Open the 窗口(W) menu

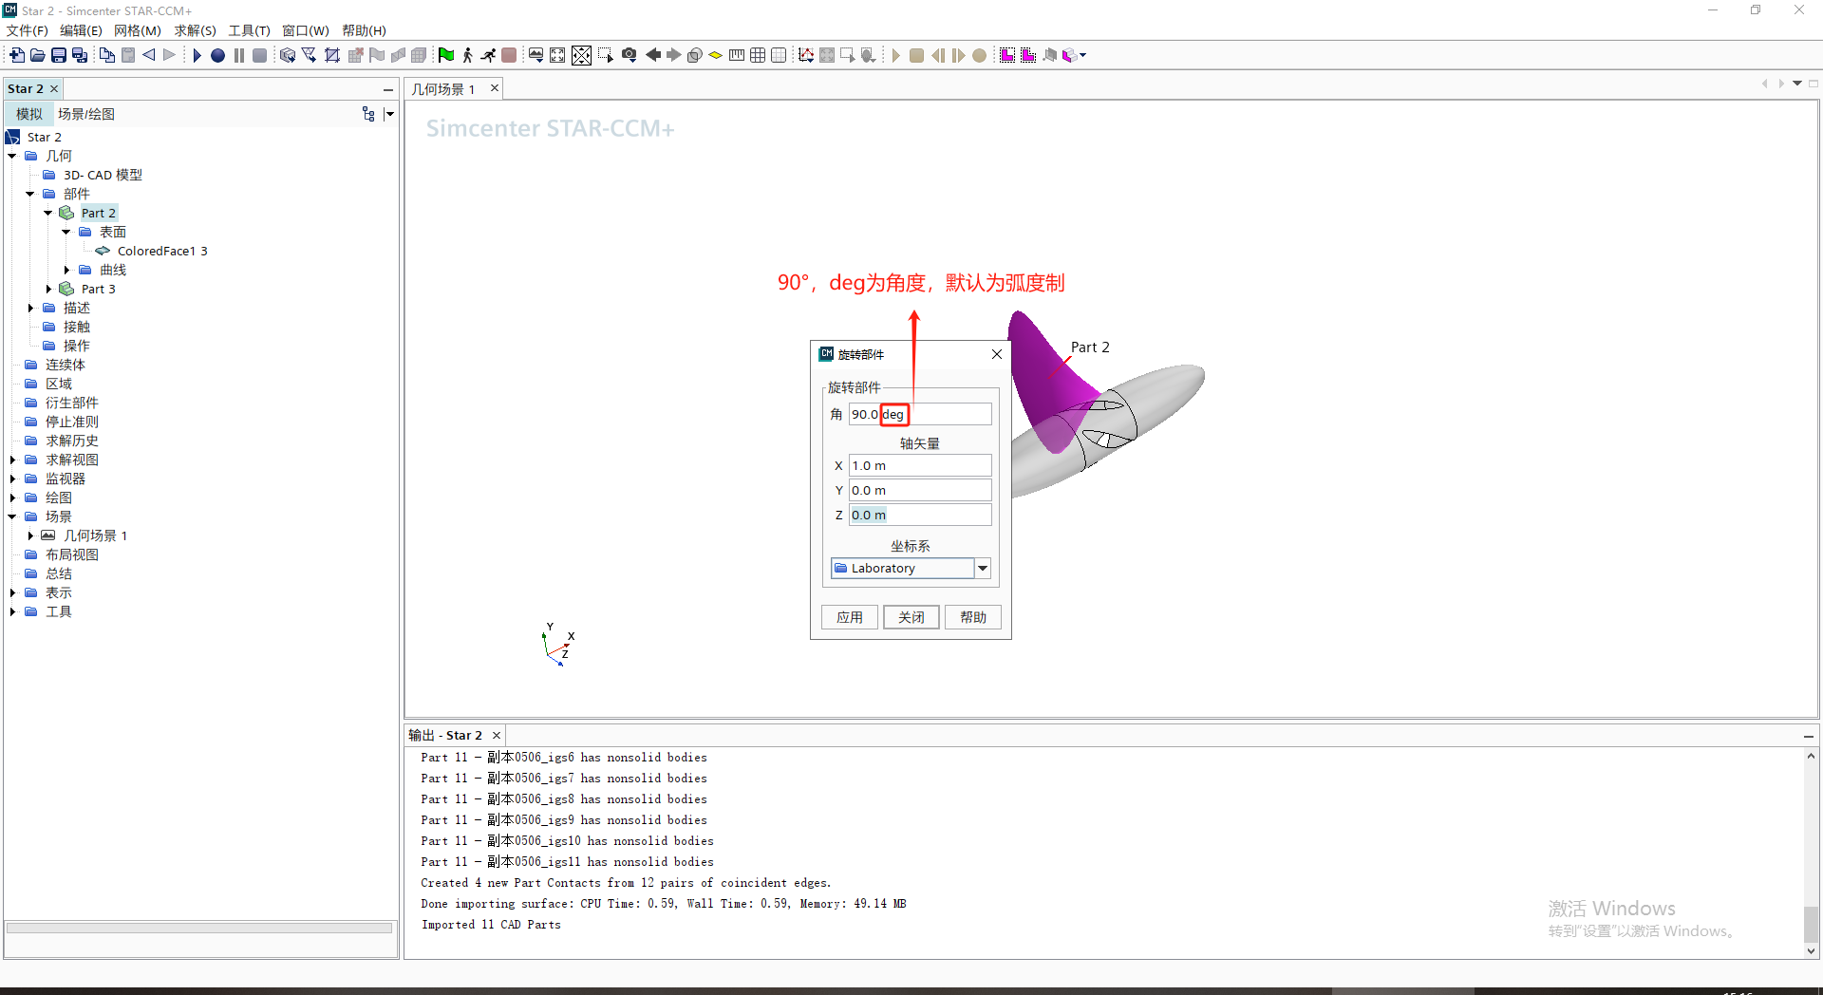point(306,30)
